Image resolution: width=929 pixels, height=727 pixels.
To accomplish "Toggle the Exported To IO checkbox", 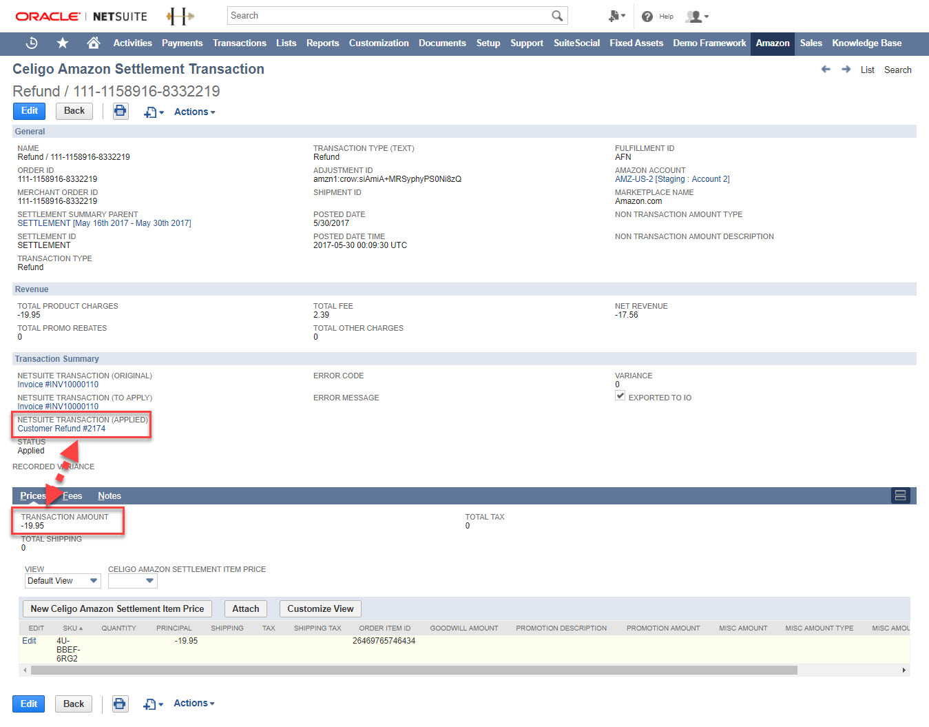I will 620,396.
